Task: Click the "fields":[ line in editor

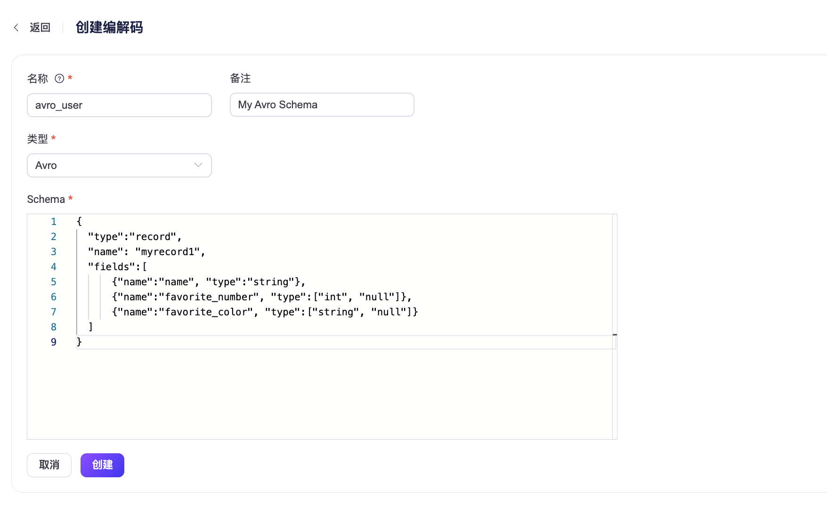Action: pyautogui.click(x=117, y=267)
